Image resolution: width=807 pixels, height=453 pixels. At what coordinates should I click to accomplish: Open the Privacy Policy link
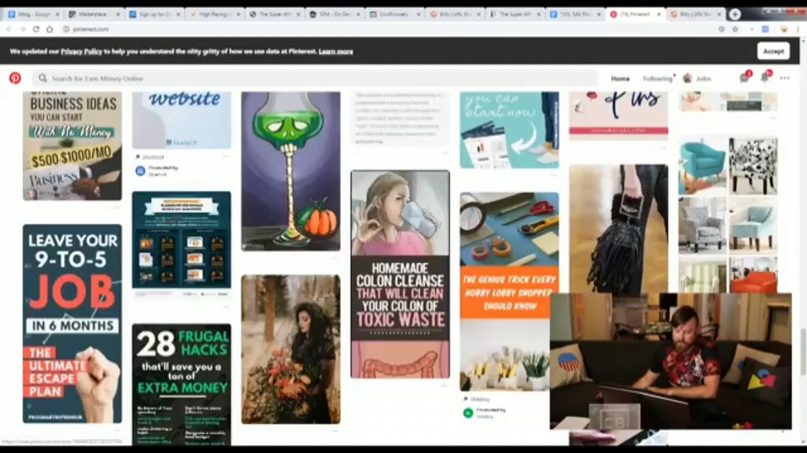(x=81, y=52)
